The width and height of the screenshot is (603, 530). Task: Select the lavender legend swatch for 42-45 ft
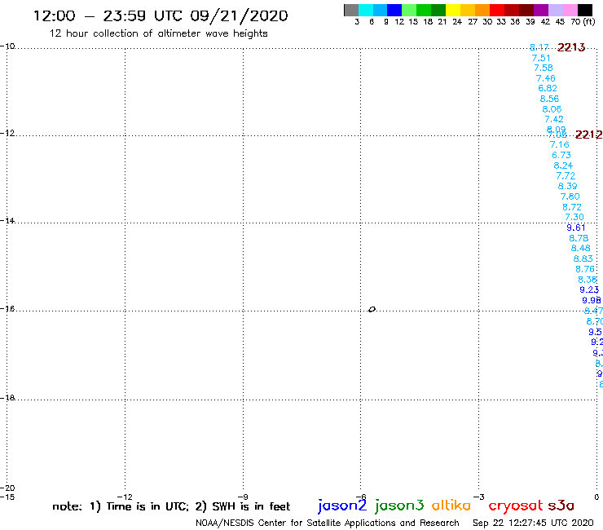click(x=555, y=10)
